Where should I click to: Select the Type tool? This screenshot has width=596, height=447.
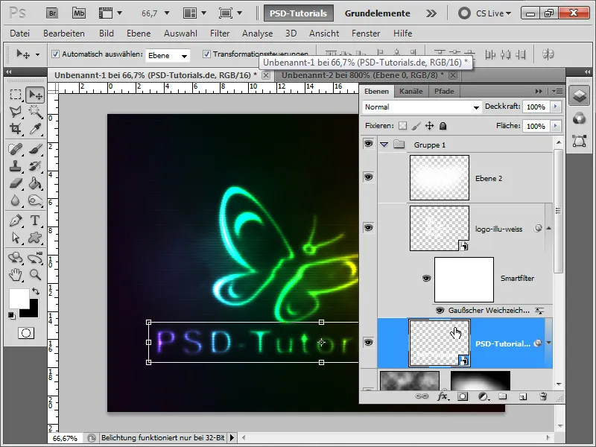[35, 221]
